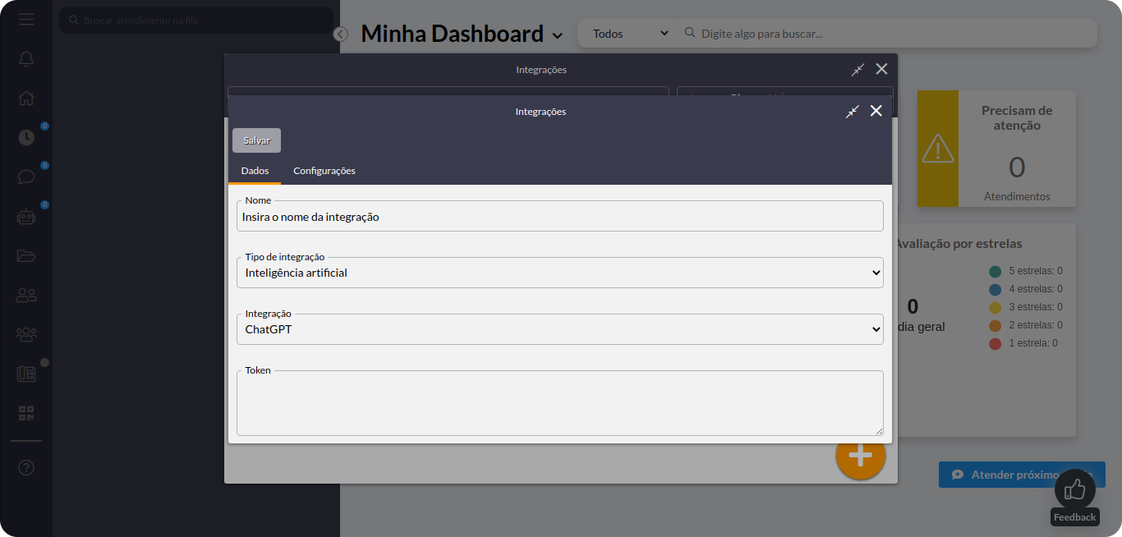Click the blue 4 estrelas legend dot

pos(996,289)
